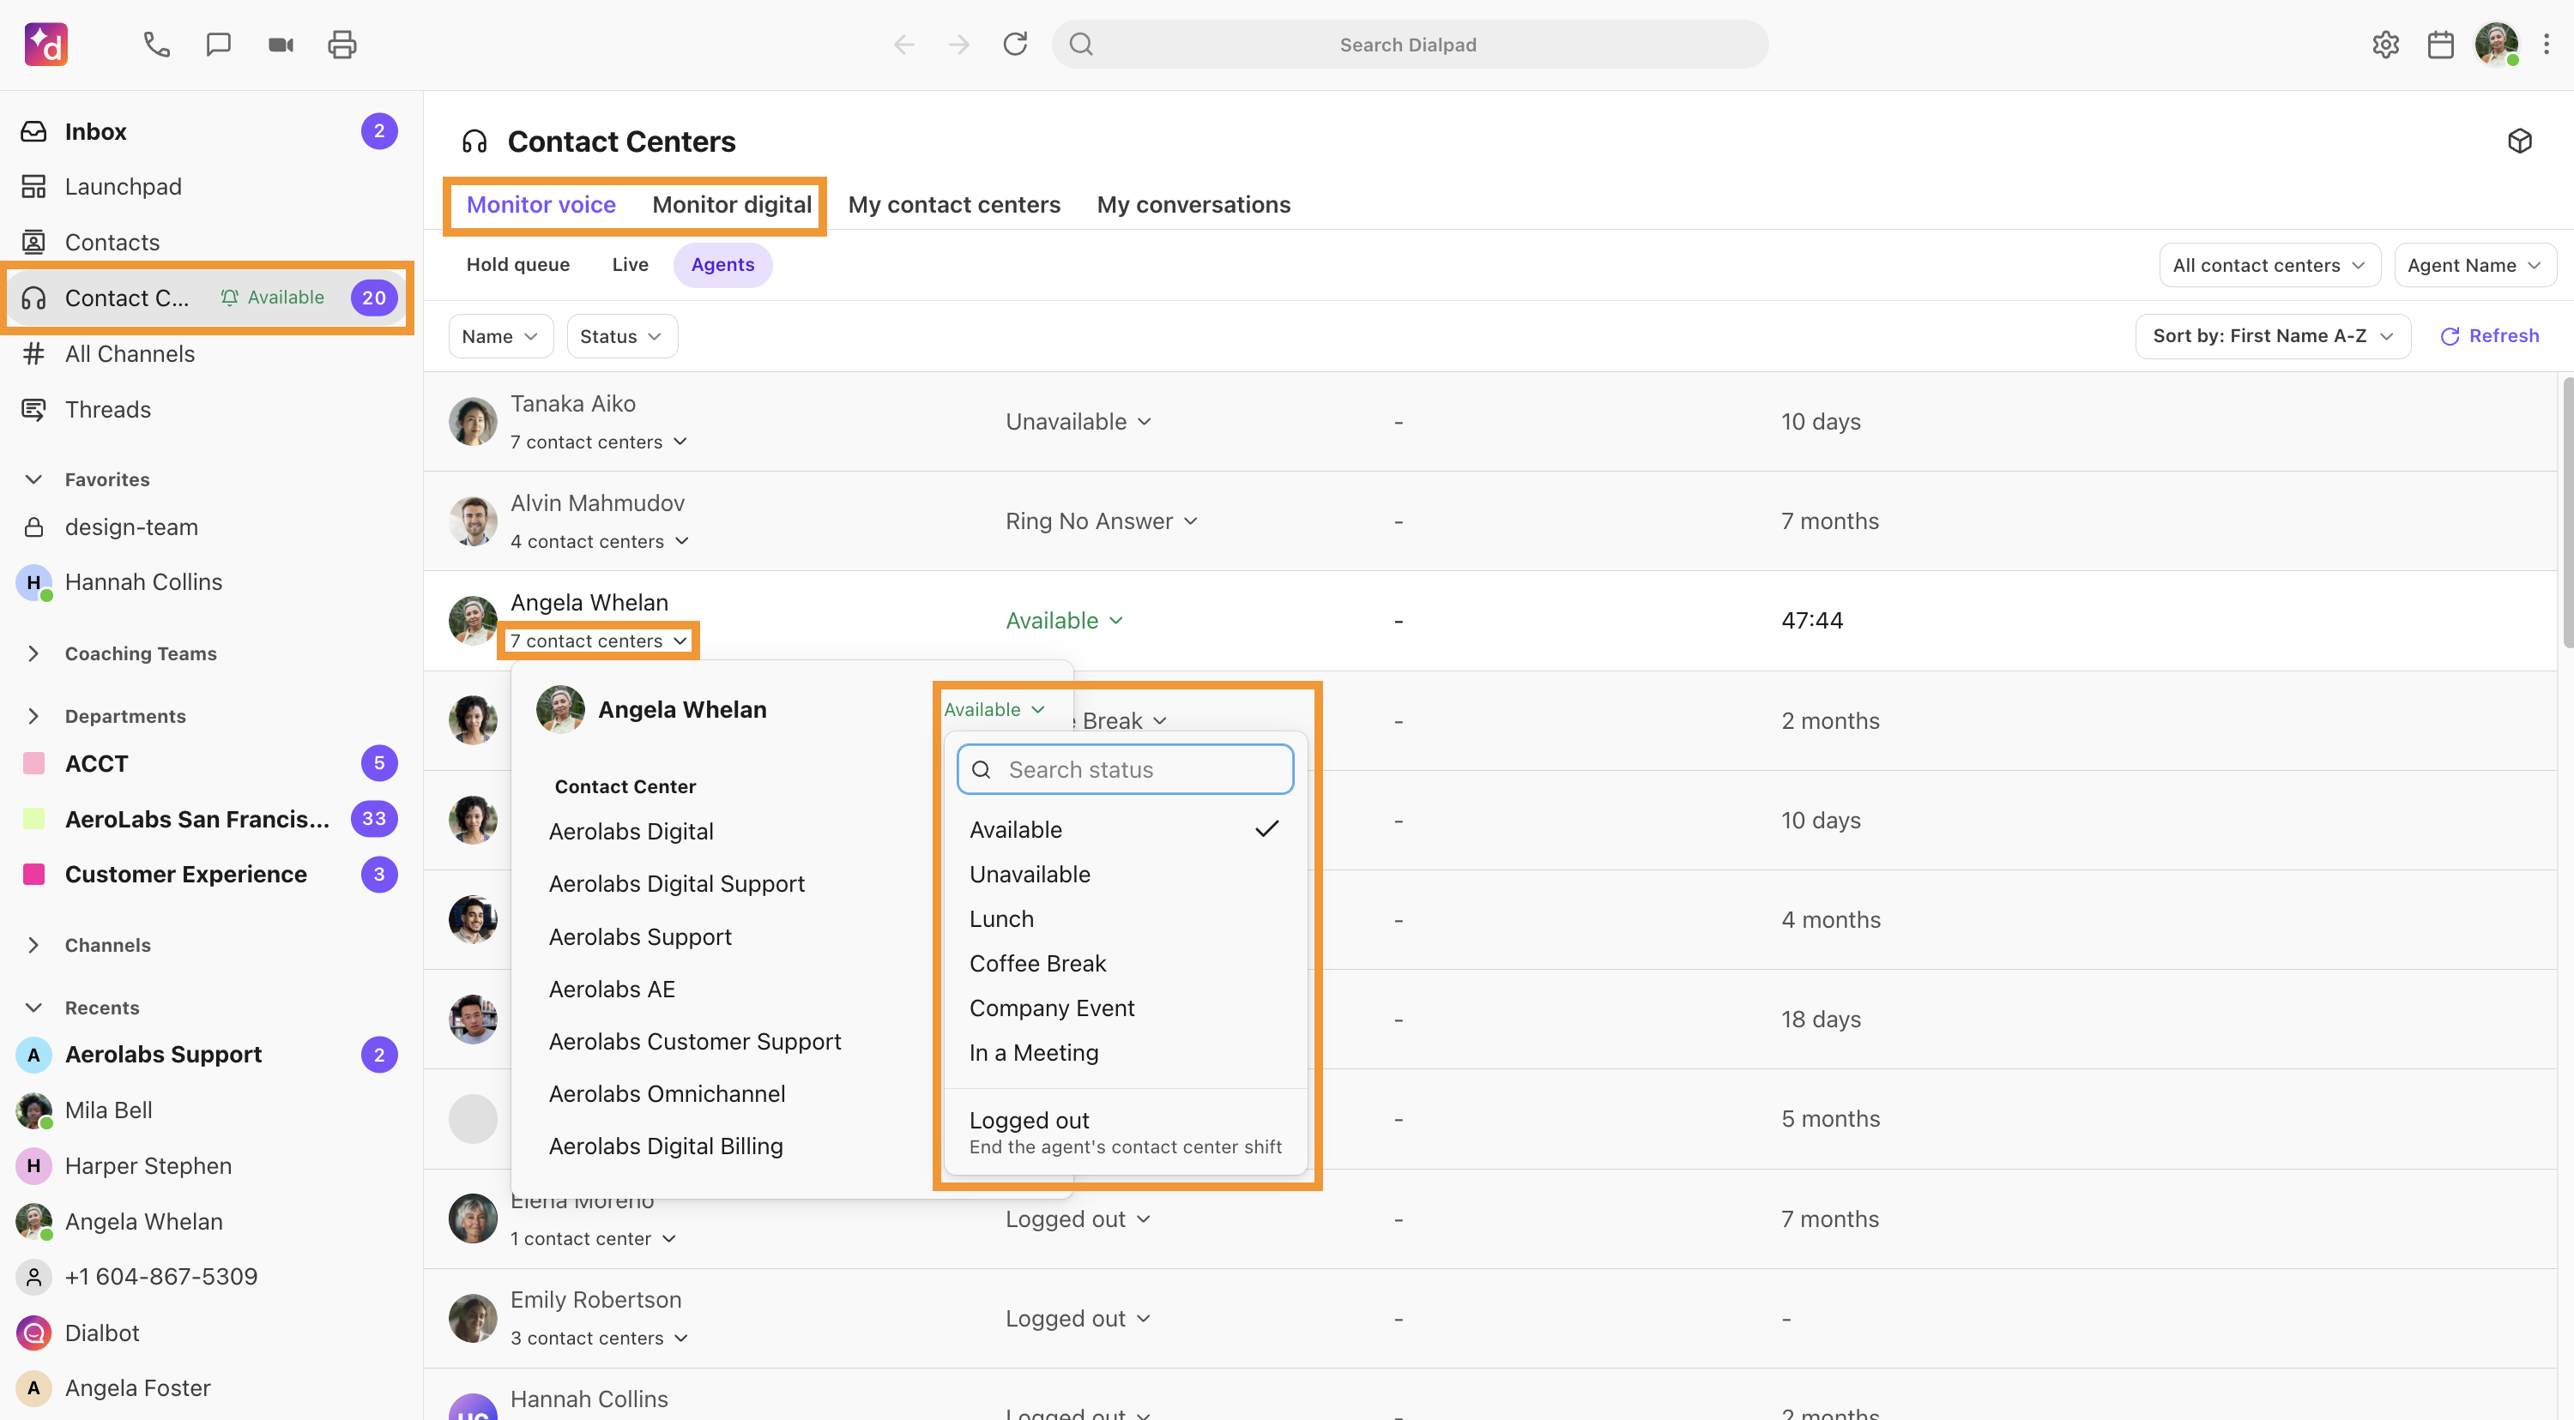Open Customer Experience department
Viewport: 2574px width, 1420px height.
(x=208, y=874)
